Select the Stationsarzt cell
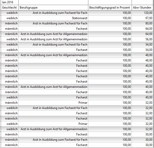The width and height of the screenshot is (154, 148). point(80,18)
